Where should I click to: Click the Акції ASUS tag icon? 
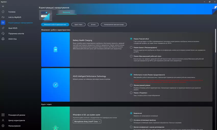[3, 28]
